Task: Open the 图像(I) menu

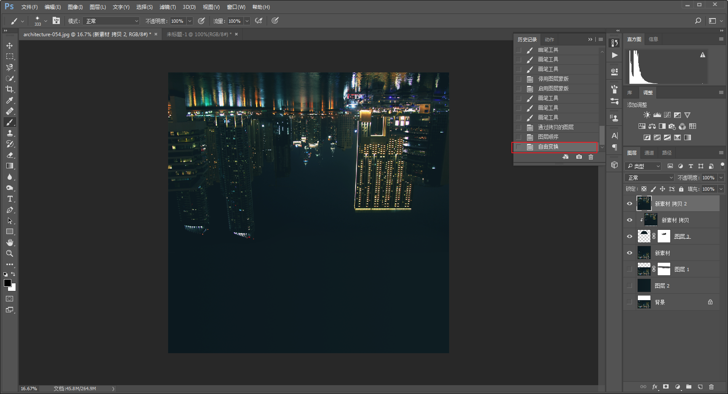Action: pyautogui.click(x=75, y=7)
